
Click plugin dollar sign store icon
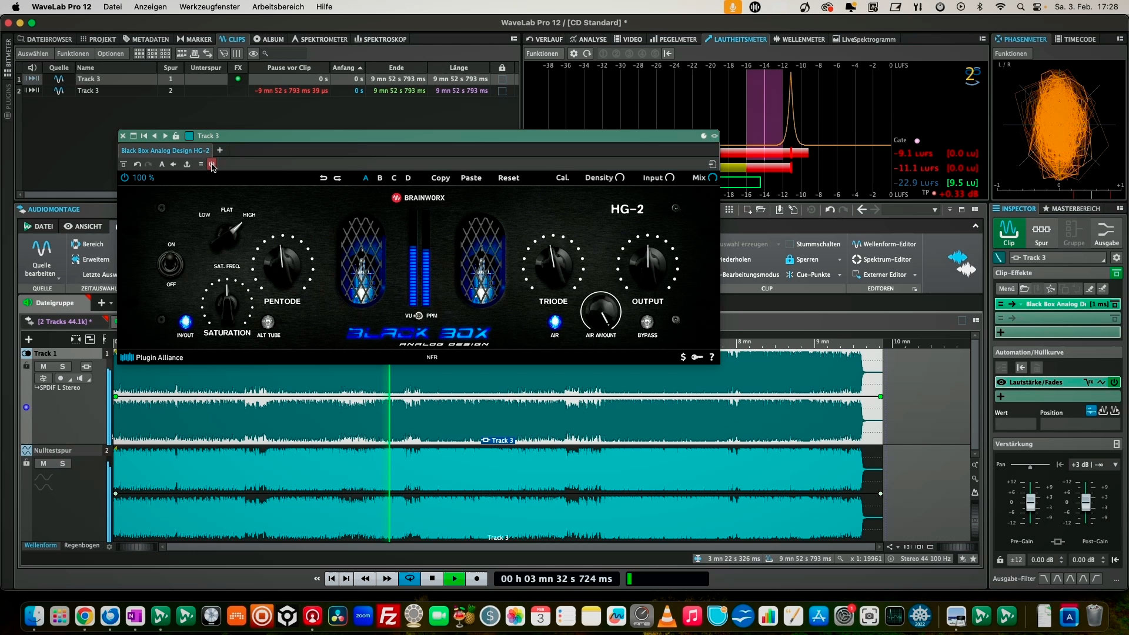[x=683, y=357]
